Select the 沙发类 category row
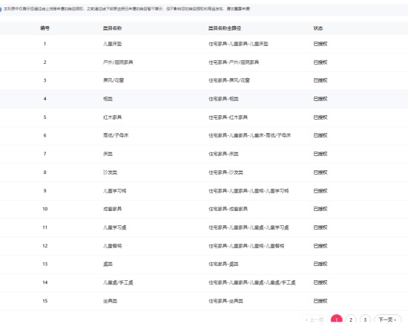 [x=204, y=172]
